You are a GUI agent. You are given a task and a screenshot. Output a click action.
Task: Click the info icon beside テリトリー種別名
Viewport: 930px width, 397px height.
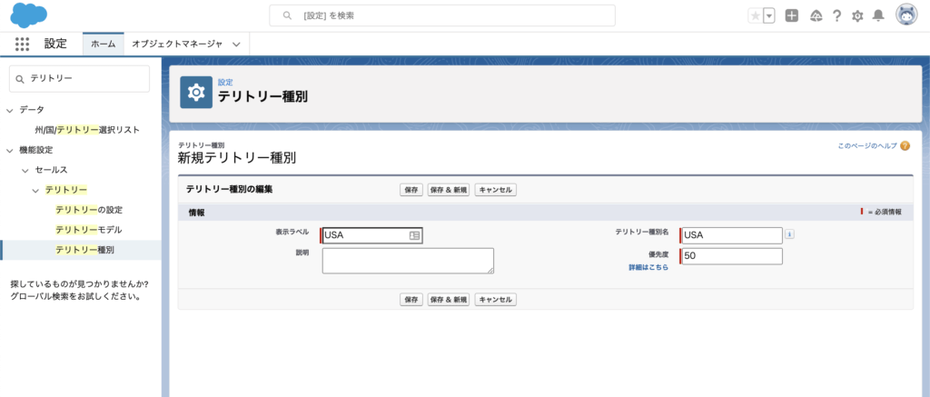[x=789, y=234]
